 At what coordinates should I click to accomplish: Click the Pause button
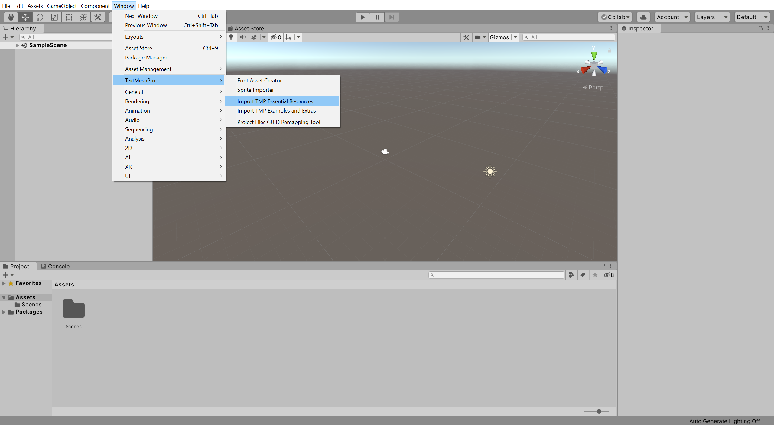[x=377, y=17]
